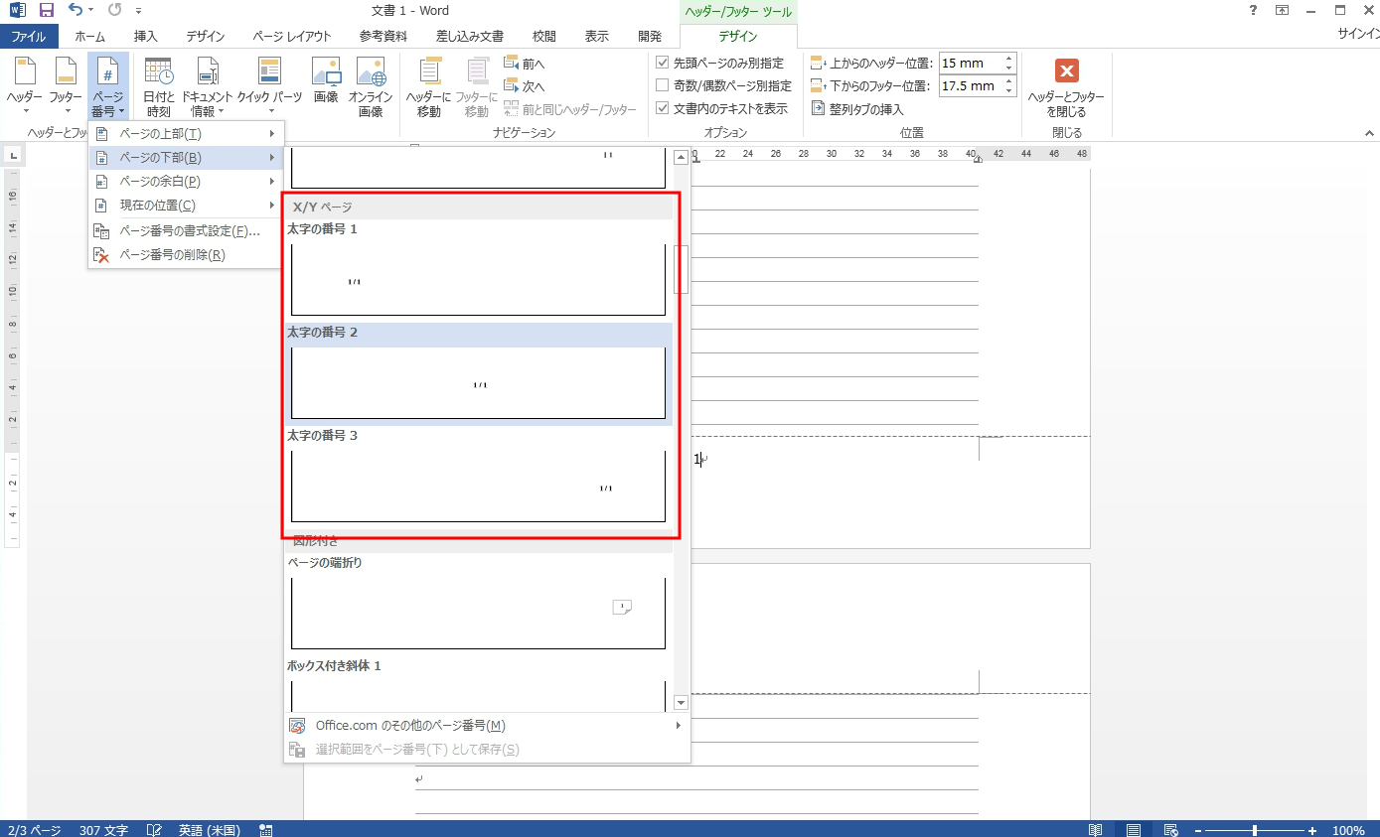Image resolution: width=1380 pixels, height=837 pixels.
Task: Expand ページの上部 submenu
Action: coord(186,134)
